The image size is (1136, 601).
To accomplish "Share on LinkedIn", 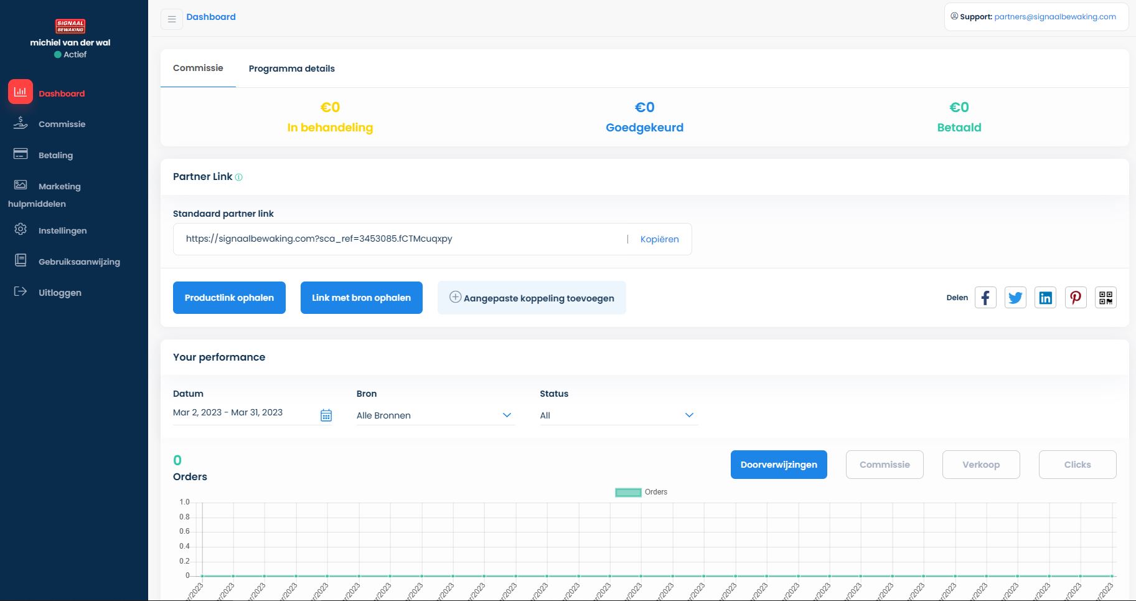I will [1045, 297].
